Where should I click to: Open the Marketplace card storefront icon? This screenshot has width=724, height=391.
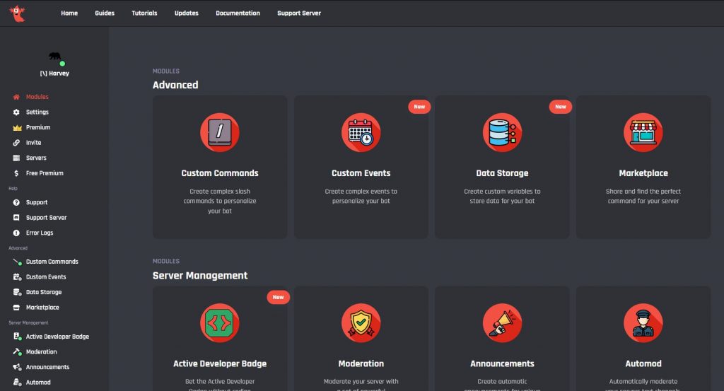coord(643,132)
